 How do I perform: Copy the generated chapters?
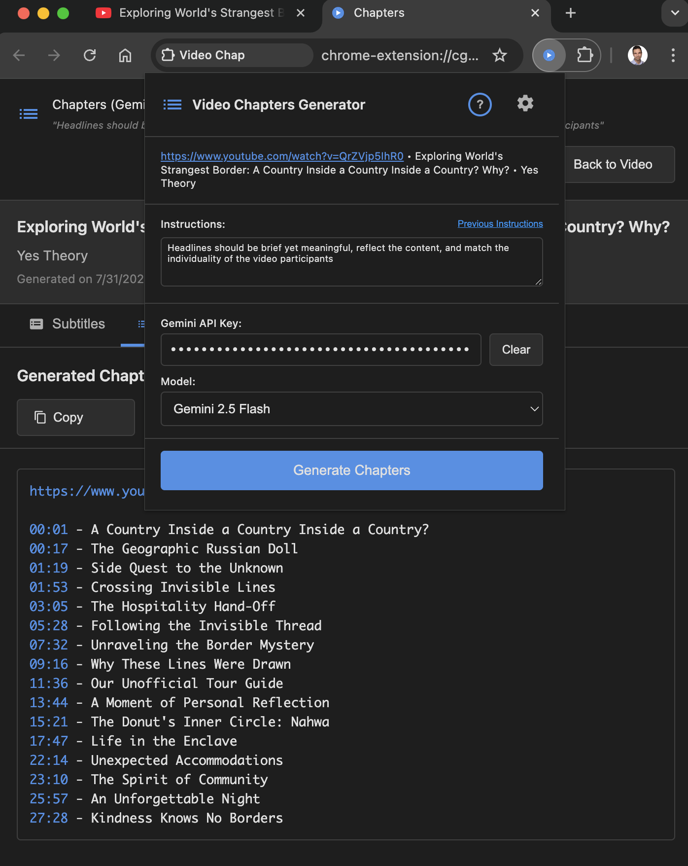coord(76,417)
